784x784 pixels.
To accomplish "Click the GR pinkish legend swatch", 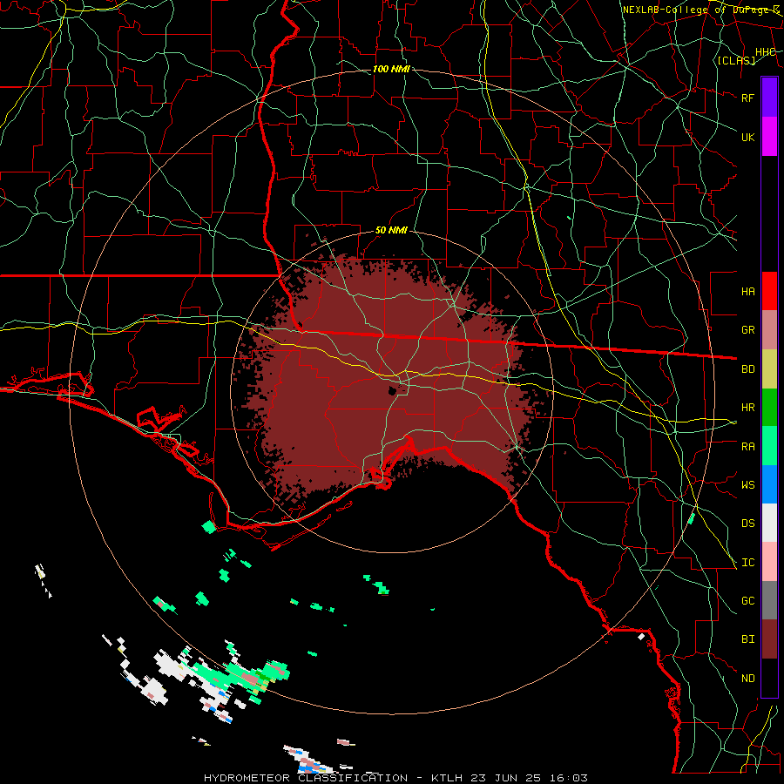I will tap(769, 330).
